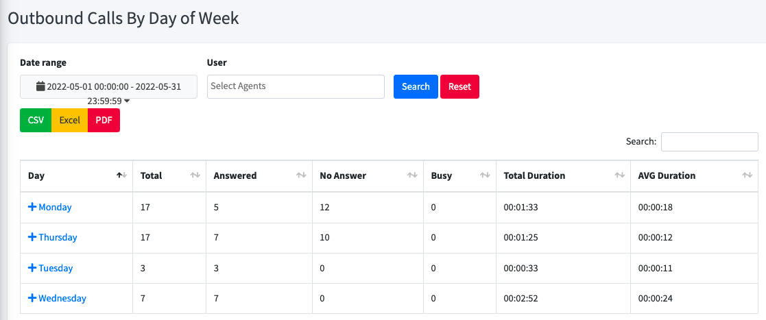The image size is (766, 320).
Task: Click Thursday's No Answer value 10
Action: (x=325, y=238)
